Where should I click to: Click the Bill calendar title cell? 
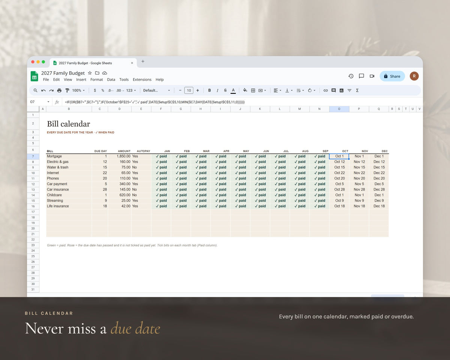pos(69,124)
